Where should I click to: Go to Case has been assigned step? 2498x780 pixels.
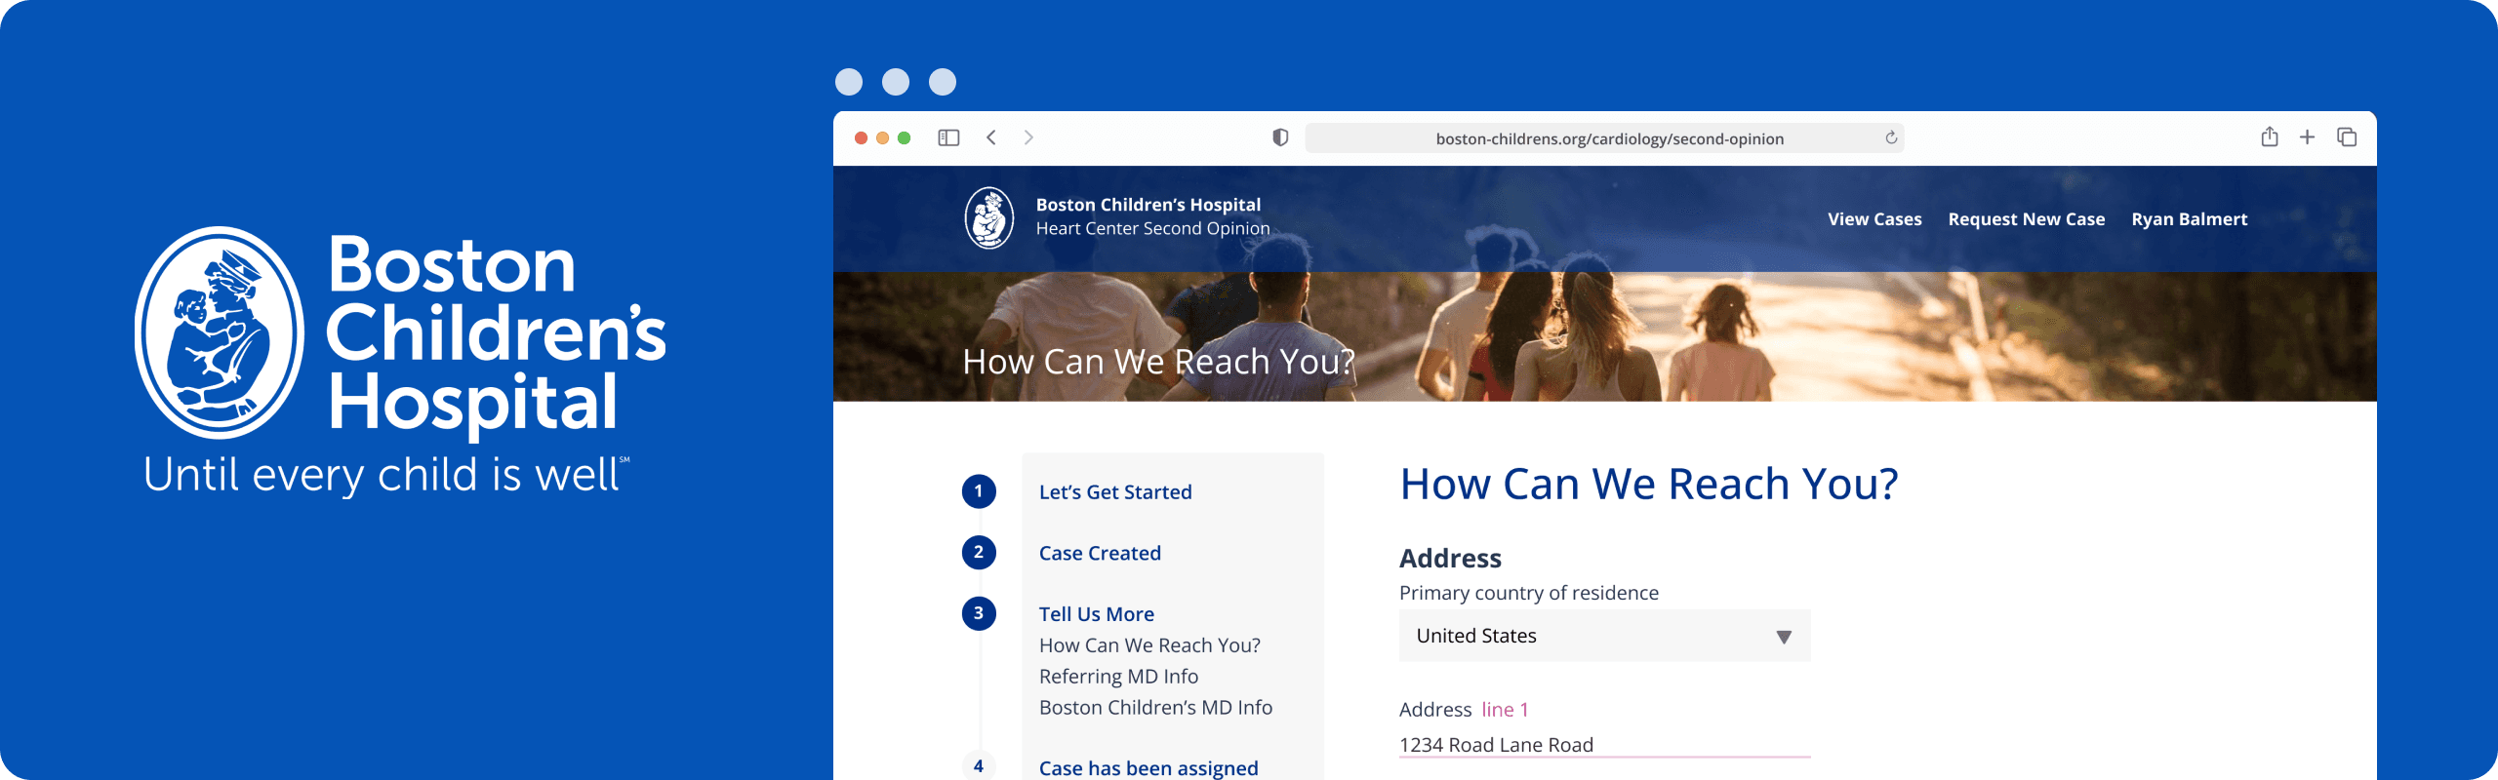pyautogui.click(x=1148, y=768)
